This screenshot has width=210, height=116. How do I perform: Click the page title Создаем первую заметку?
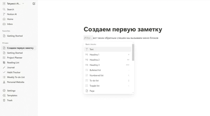coord(123,29)
